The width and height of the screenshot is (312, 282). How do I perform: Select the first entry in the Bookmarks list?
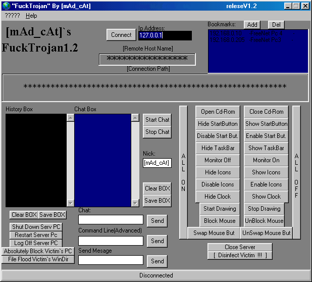click(257, 34)
